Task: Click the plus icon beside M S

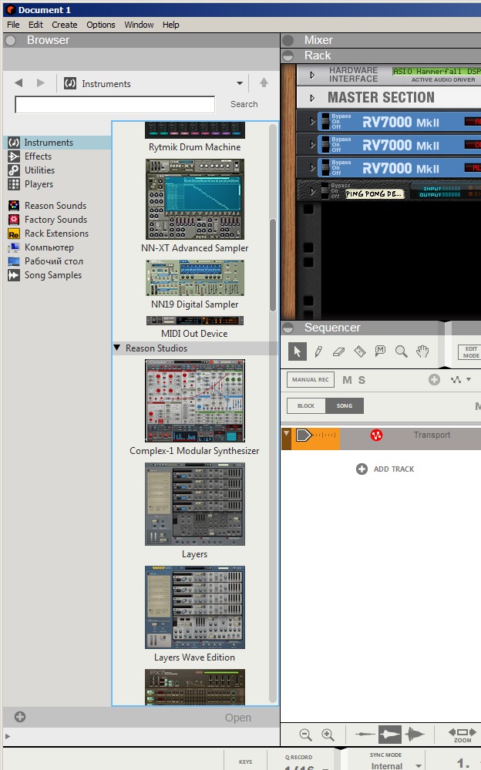Action: [x=434, y=379]
